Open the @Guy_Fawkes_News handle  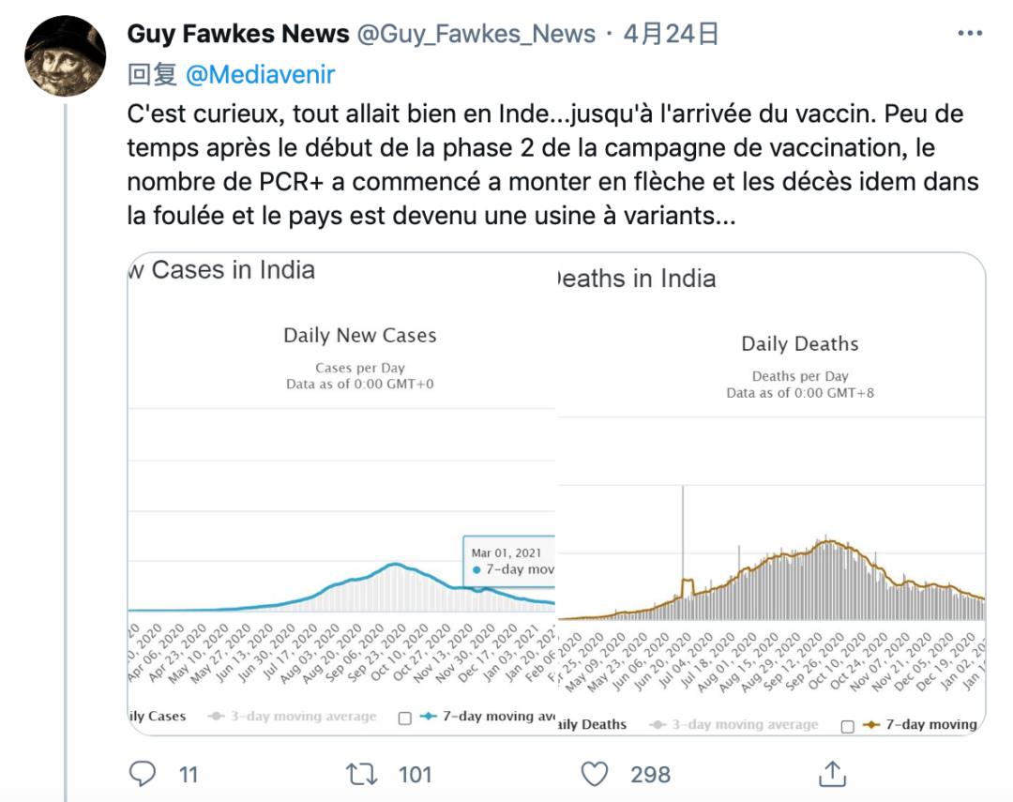[476, 35]
